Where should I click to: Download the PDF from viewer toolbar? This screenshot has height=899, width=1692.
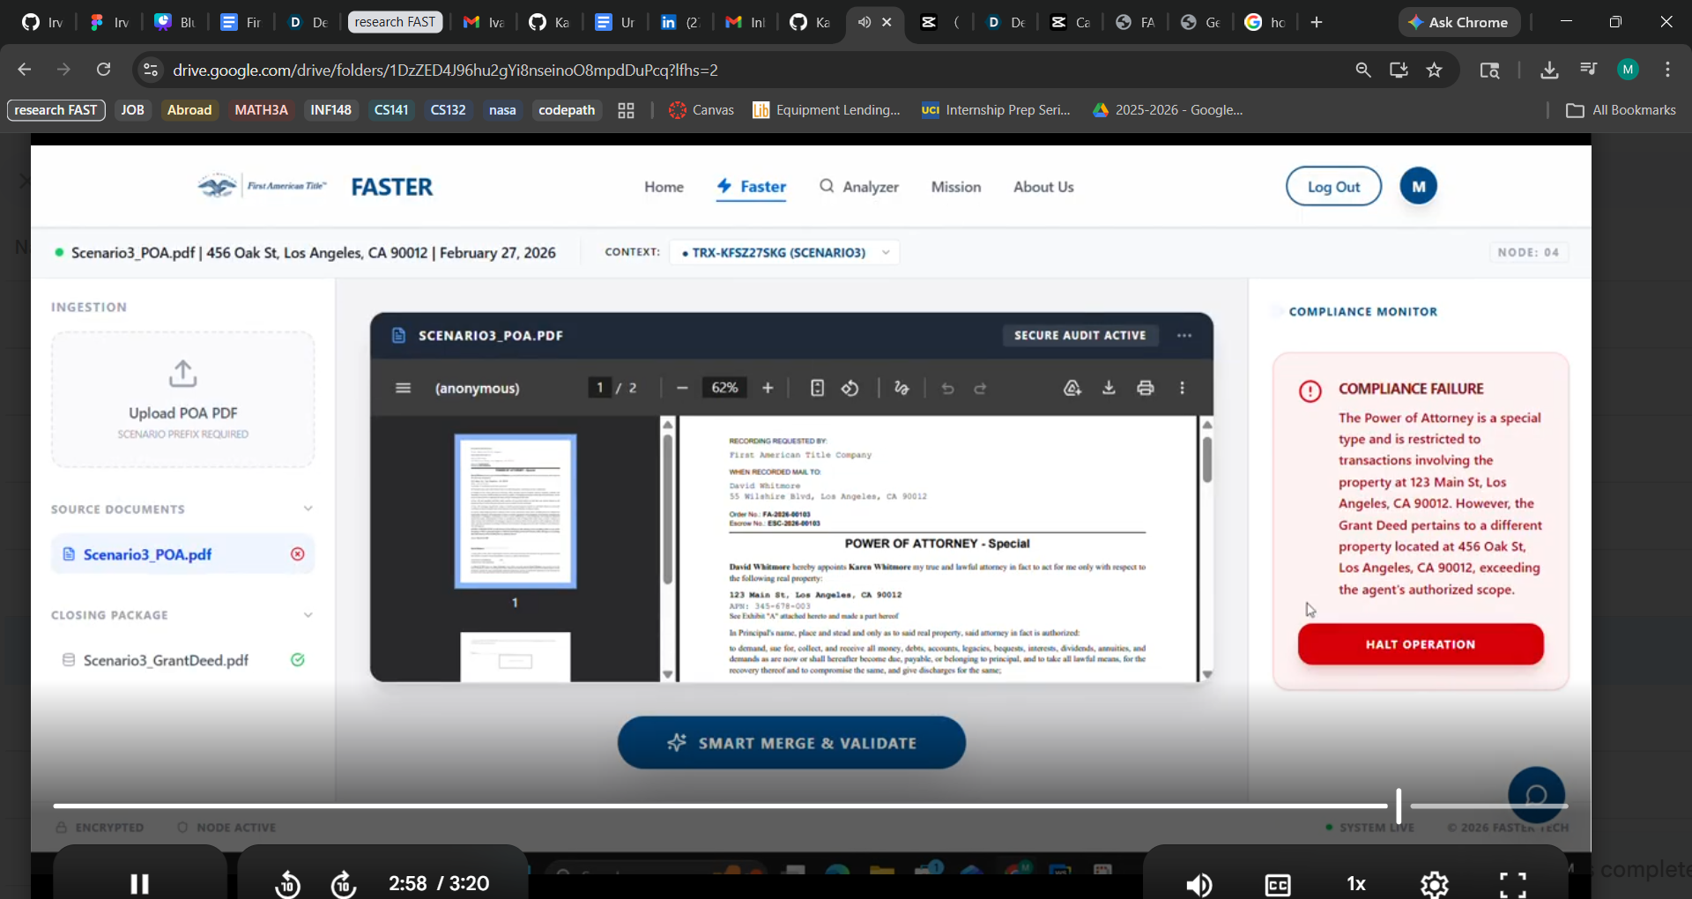pos(1109,388)
